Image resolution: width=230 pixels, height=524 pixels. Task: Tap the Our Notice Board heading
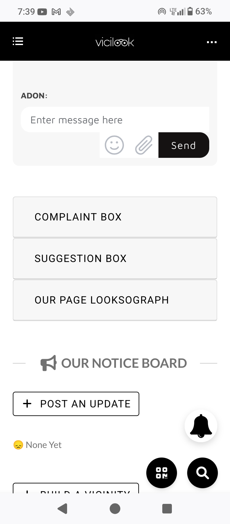point(124,363)
